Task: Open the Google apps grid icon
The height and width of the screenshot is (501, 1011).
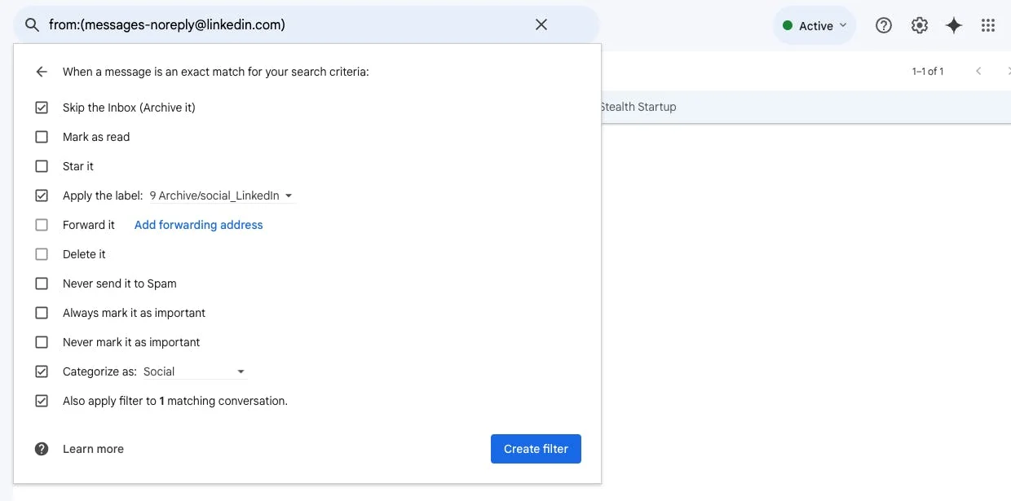Action: (988, 25)
